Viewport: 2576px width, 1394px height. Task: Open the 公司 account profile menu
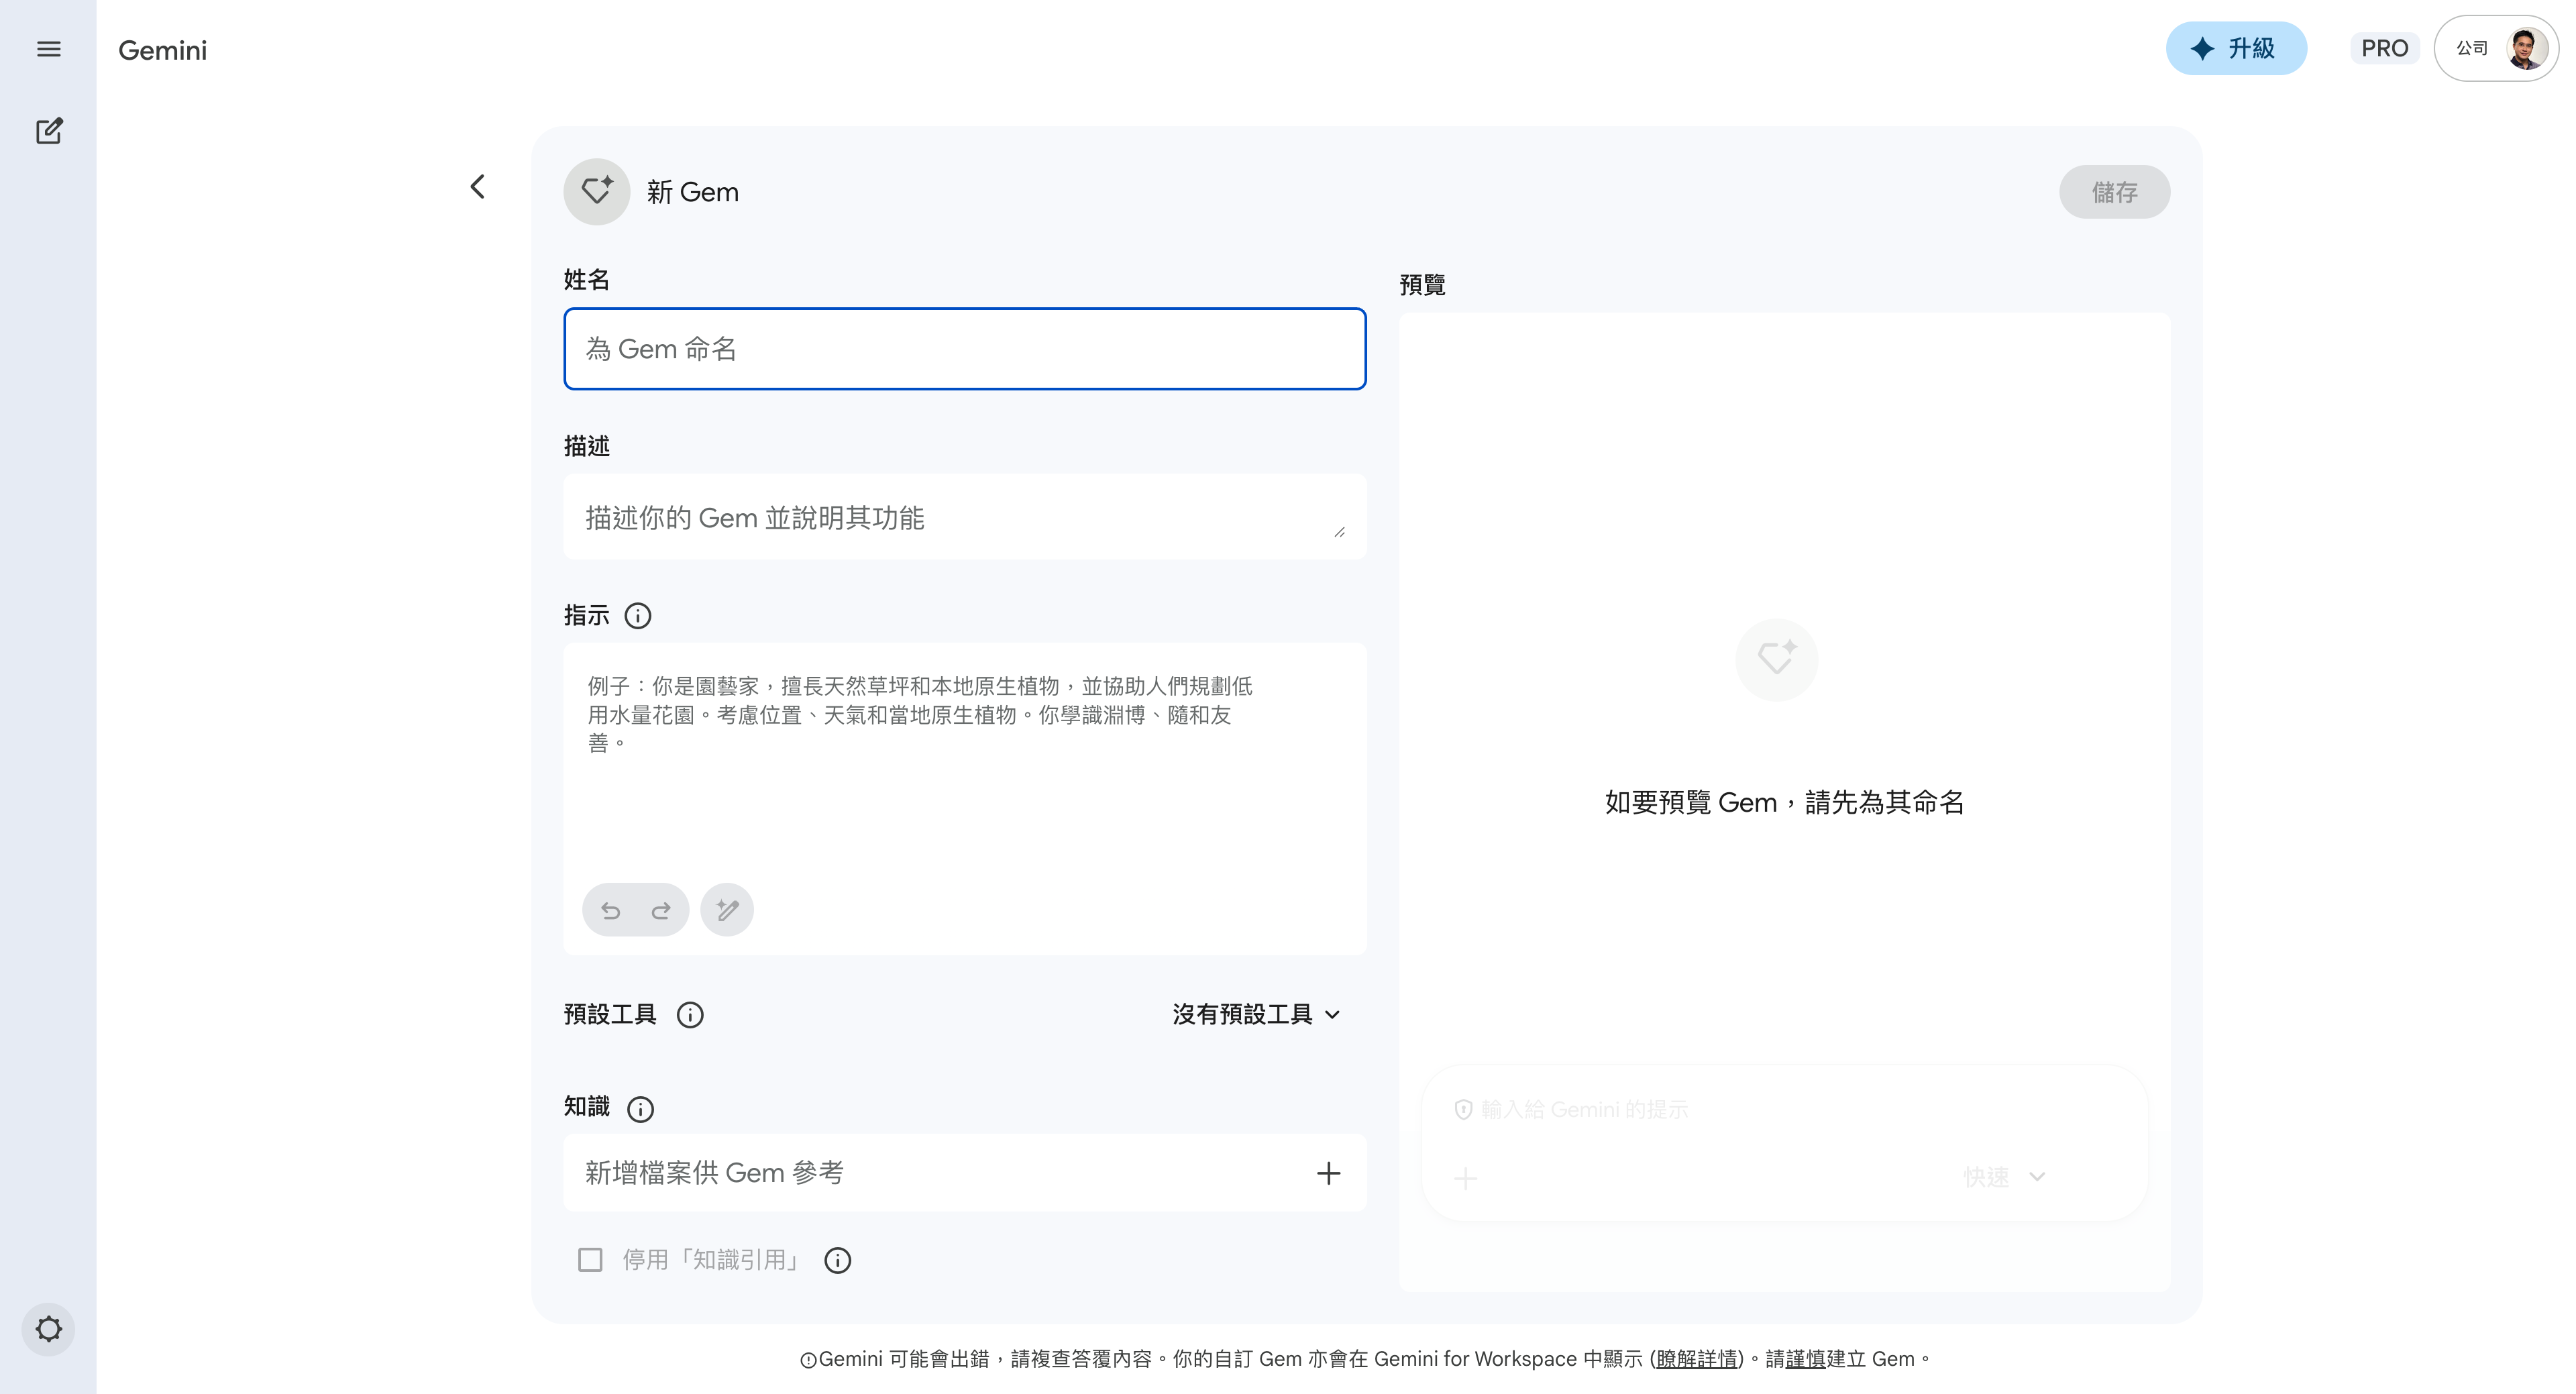2496,49
